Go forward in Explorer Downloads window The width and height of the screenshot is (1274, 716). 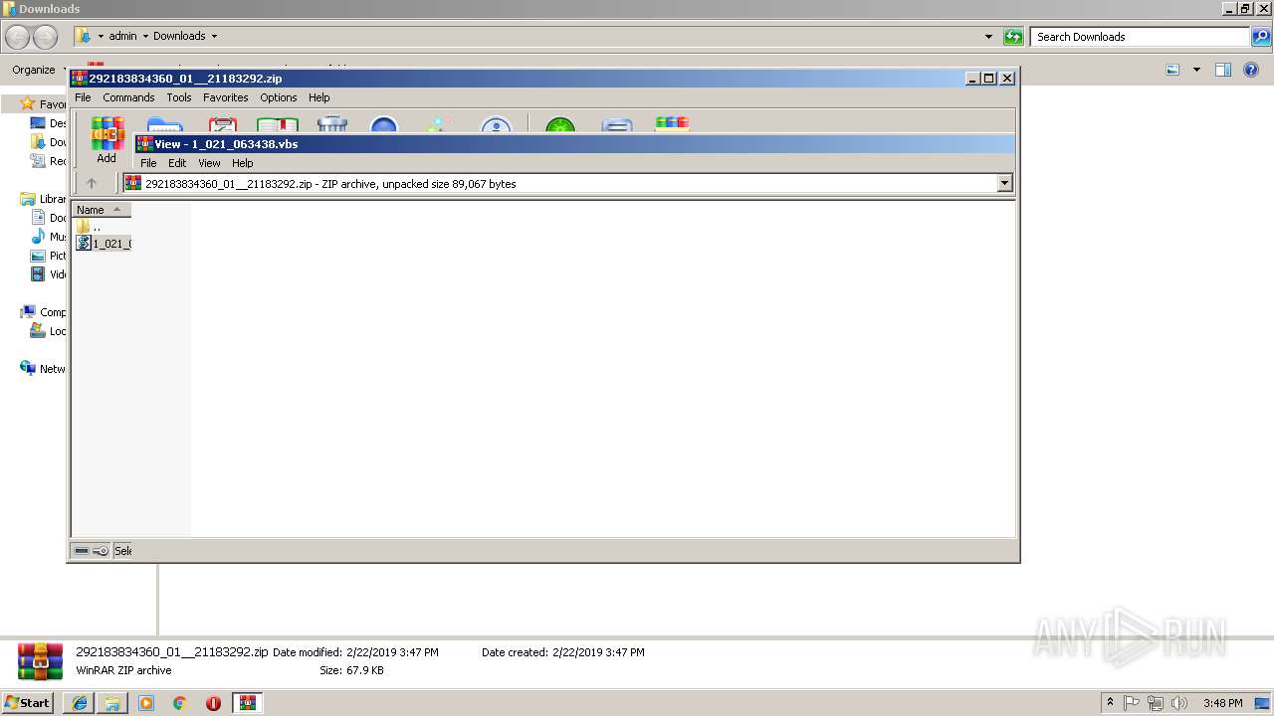(x=45, y=37)
